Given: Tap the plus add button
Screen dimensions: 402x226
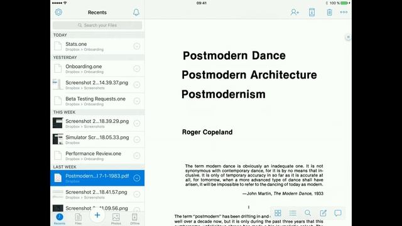Looking at the screenshot, I should (x=97, y=215).
